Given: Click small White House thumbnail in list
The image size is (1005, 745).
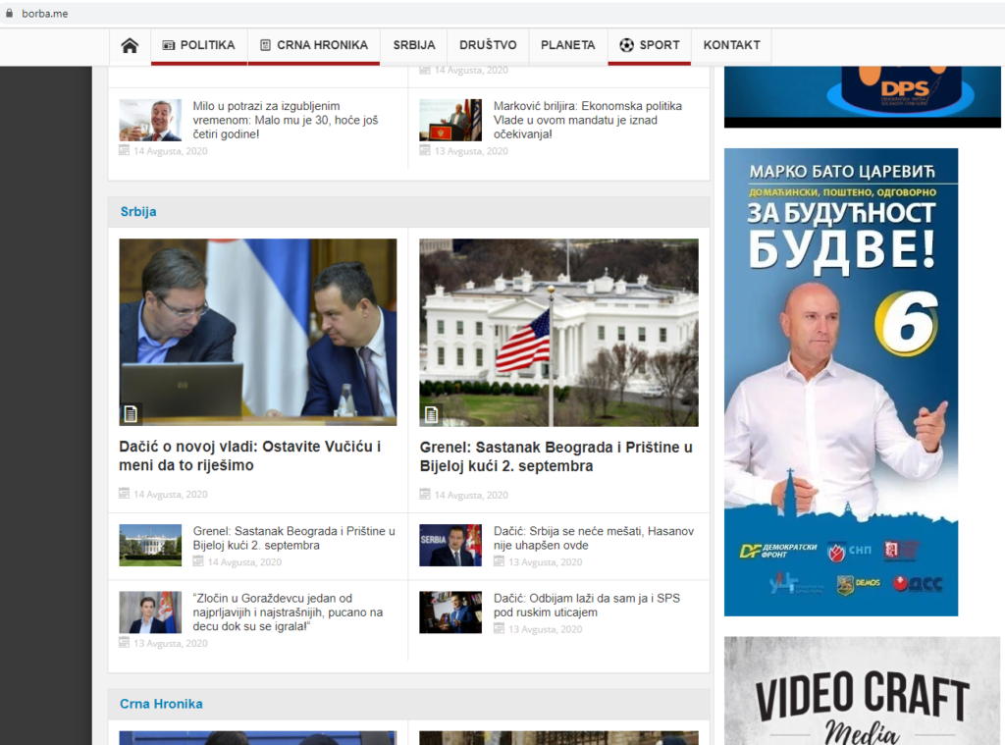Looking at the screenshot, I should (150, 546).
